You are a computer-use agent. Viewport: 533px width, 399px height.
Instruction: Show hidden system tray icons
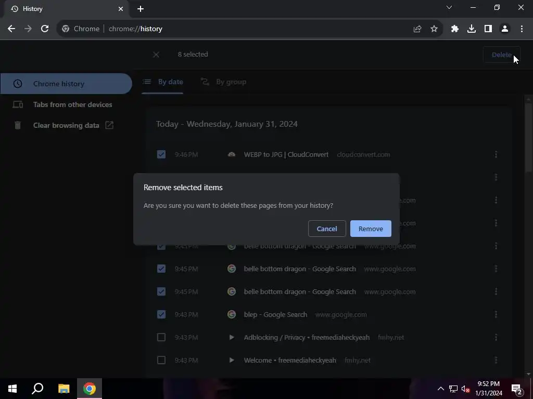point(440,389)
